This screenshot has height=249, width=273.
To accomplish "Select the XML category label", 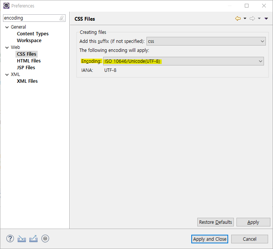I will point(15,74).
